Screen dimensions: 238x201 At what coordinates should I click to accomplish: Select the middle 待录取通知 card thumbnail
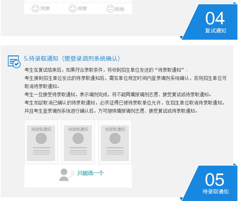(x=78, y=142)
